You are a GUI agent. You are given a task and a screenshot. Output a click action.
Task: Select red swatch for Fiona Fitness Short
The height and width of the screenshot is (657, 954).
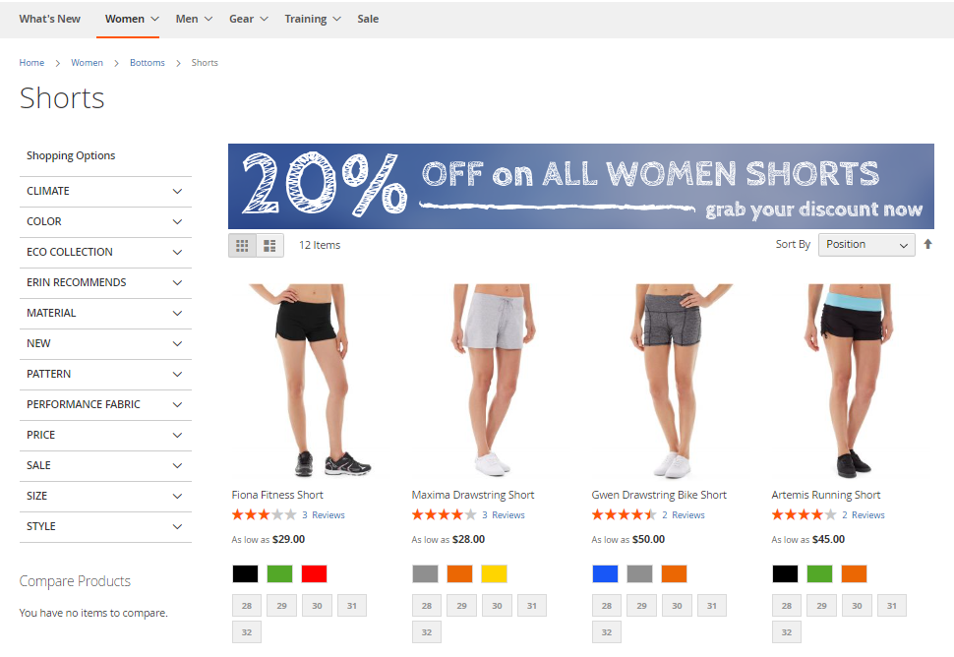(x=315, y=573)
